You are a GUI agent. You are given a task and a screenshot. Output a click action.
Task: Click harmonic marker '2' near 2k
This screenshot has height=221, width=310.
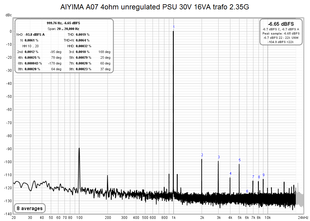click(x=202, y=155)
